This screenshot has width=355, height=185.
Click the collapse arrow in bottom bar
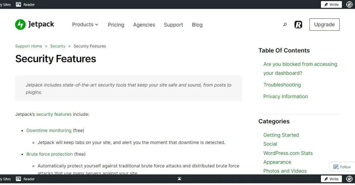tap(180, 179)
